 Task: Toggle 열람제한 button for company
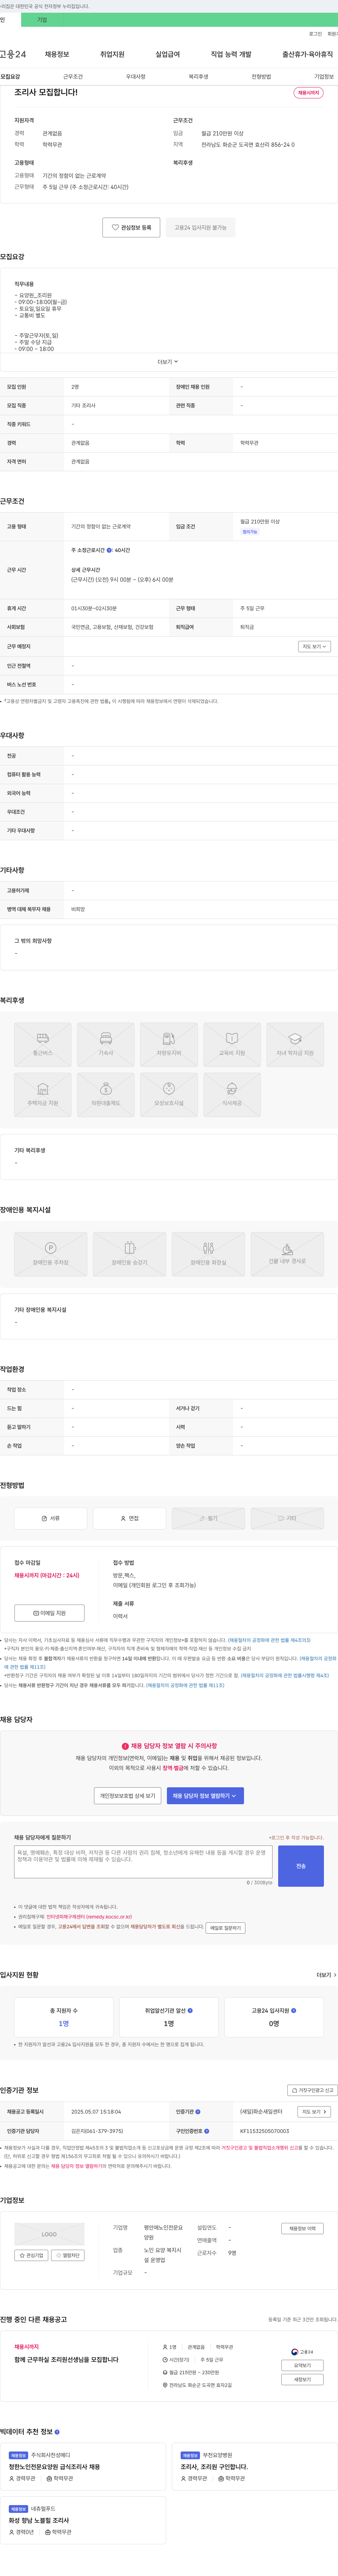[x=68, y=2255]
